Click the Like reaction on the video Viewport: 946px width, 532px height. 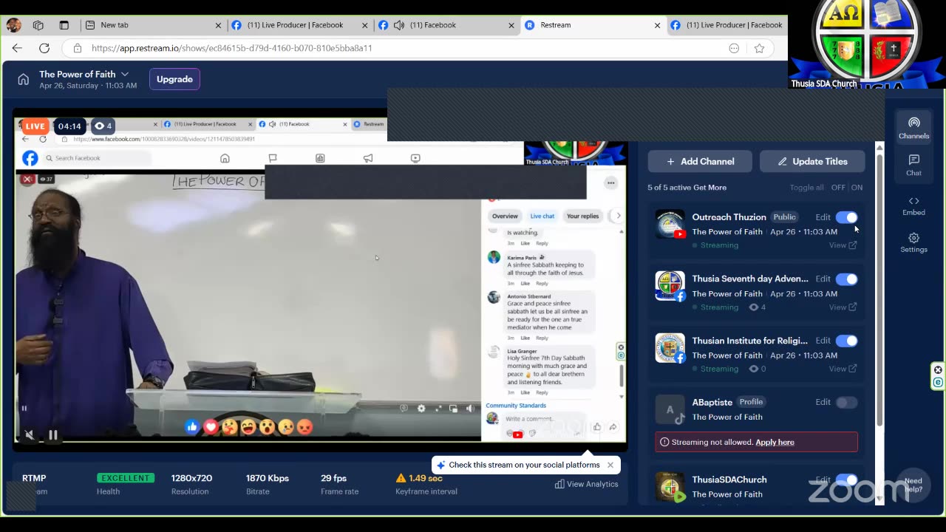pos(192,427)
